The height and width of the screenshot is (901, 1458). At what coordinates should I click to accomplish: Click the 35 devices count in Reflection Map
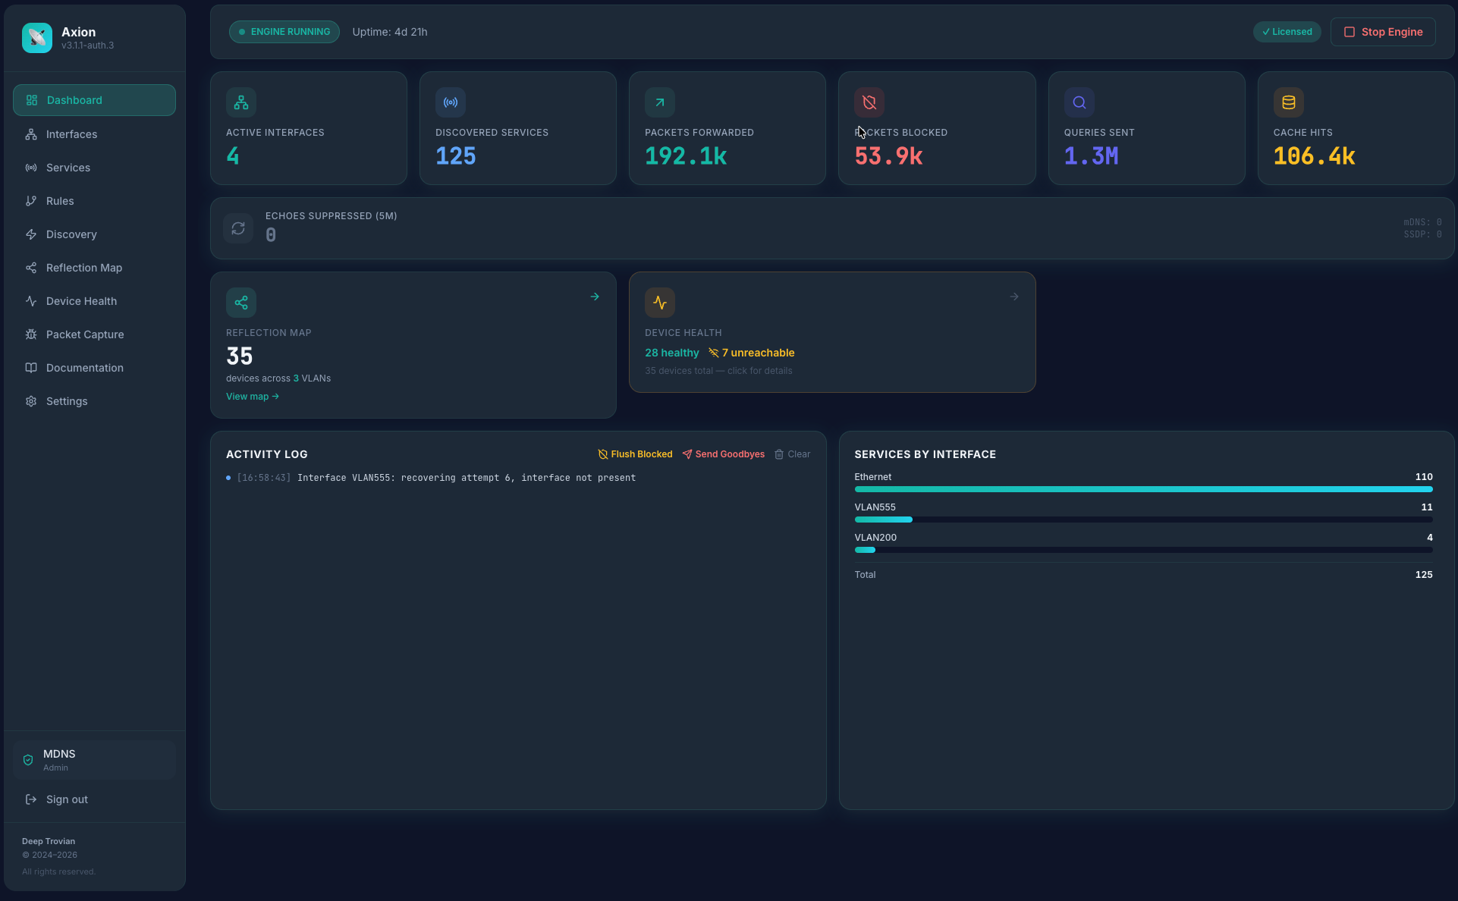(x=240, y=356)
